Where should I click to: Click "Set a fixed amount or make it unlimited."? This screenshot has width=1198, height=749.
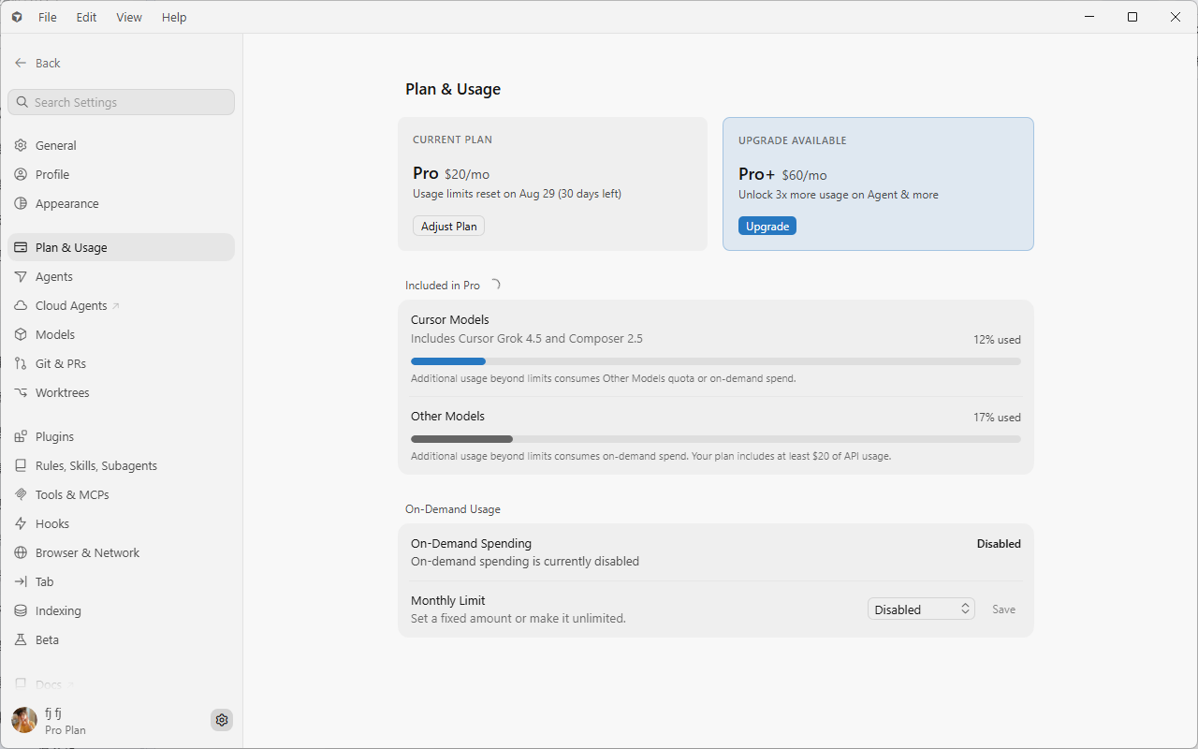point(519,619)
